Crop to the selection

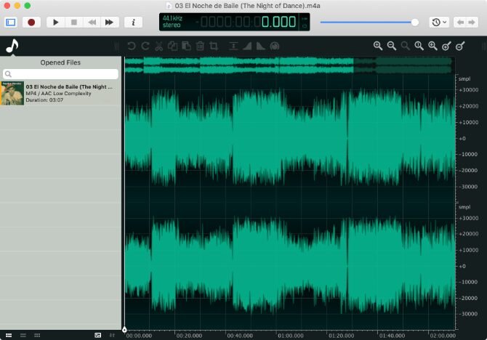214,46
